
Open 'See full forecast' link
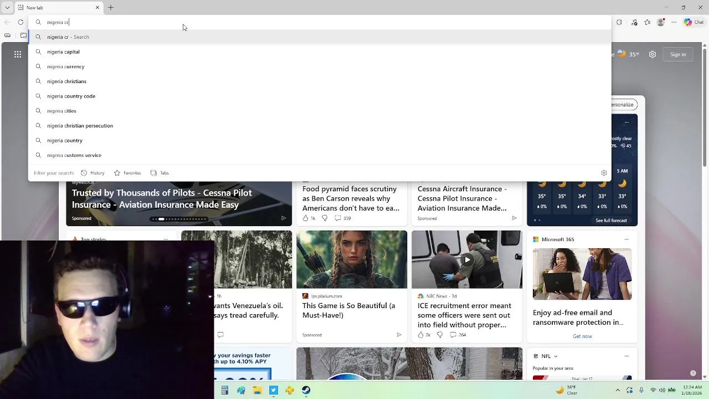pyautogui.click(x=611, y=221)
